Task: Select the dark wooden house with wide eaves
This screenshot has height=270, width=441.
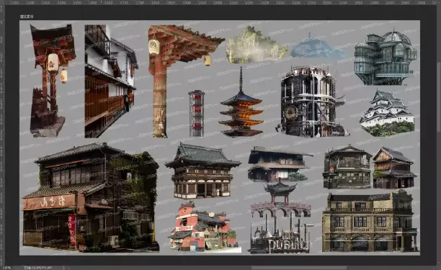Action: tap(280, 163)
